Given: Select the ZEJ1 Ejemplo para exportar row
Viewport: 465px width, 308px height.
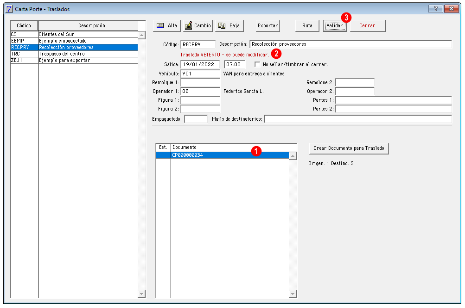Looking at the screenshot, I should (74, 61).
